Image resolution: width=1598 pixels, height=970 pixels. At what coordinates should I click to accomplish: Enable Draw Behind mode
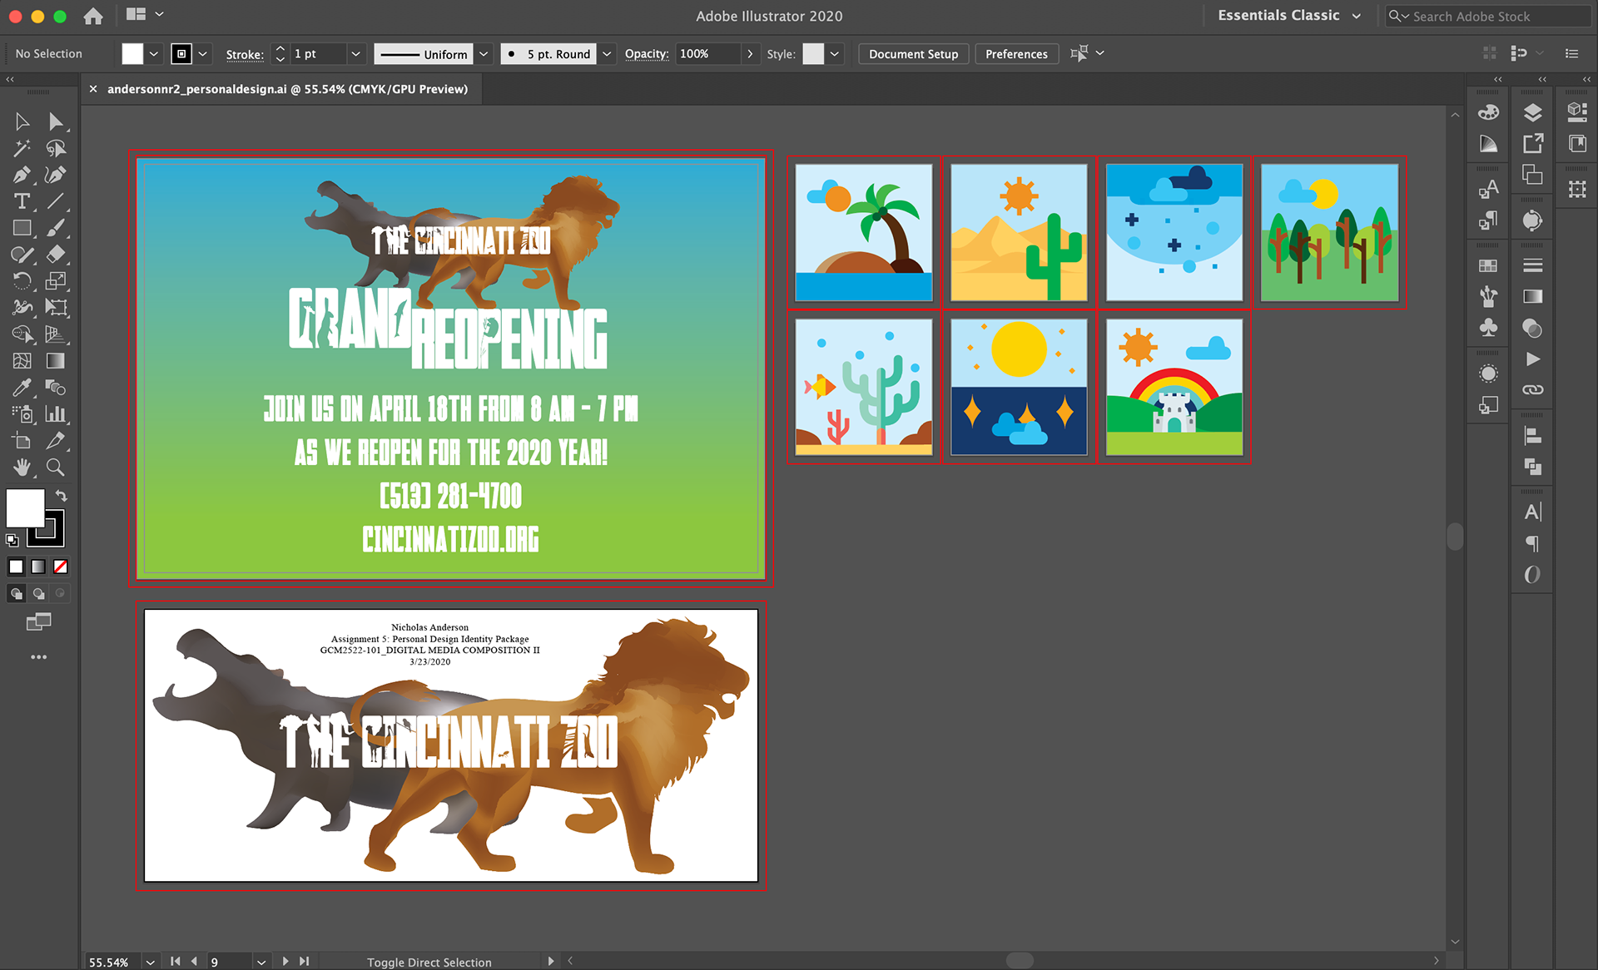tap(38, 593)
